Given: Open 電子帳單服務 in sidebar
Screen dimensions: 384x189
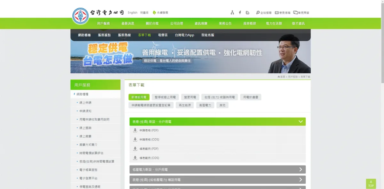Looking at the screenshot, I should pos(88,170).
